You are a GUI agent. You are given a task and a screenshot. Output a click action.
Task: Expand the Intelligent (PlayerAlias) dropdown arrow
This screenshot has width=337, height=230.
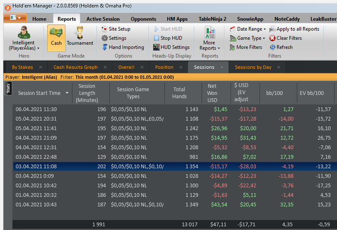pyautogui.click(x=38, y=48)
